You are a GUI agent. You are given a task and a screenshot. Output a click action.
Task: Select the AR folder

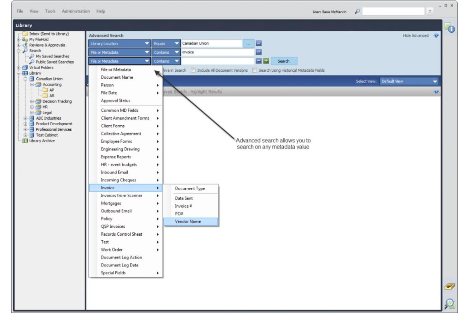52,96
